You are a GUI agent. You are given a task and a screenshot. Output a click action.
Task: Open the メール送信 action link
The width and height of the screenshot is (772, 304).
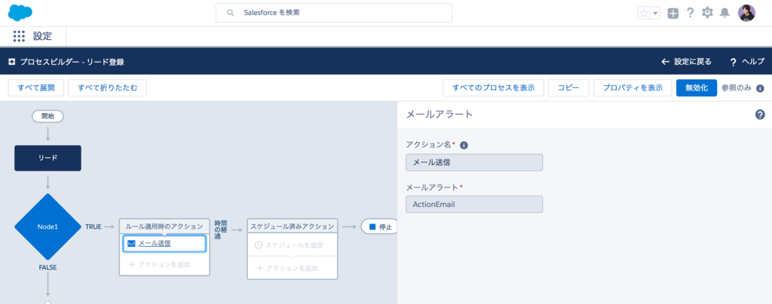pyautogui.click(x=155, y=243)
